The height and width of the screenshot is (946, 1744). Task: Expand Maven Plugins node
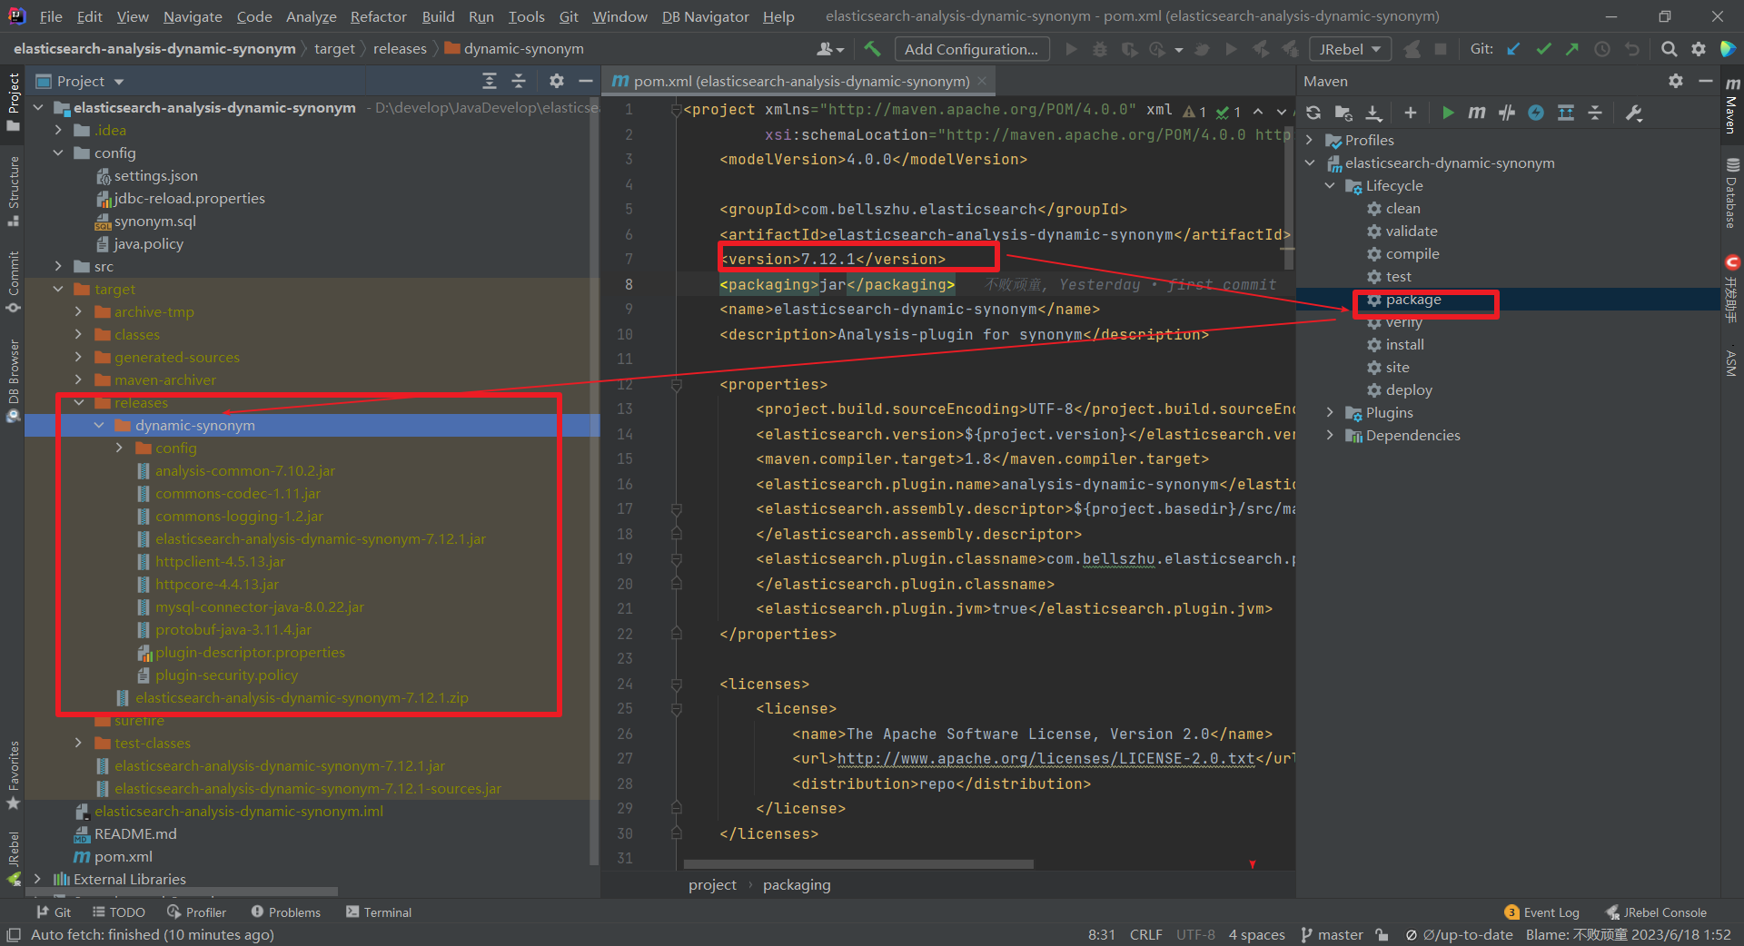coord(1330,412)
